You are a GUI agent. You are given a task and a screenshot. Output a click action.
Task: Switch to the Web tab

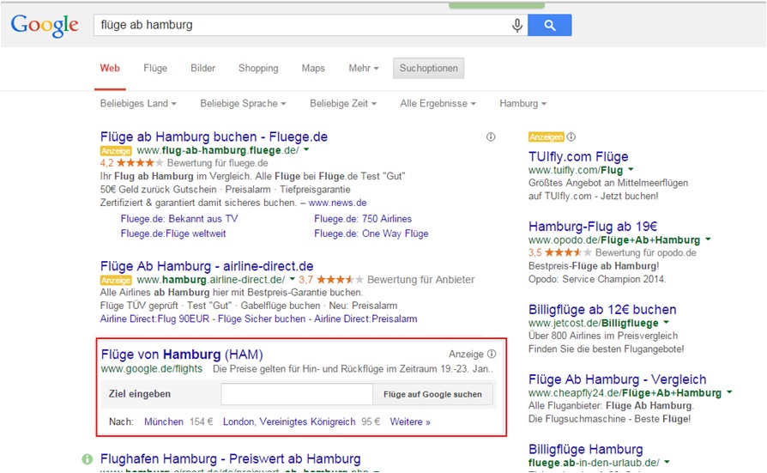tap(110, 68)
